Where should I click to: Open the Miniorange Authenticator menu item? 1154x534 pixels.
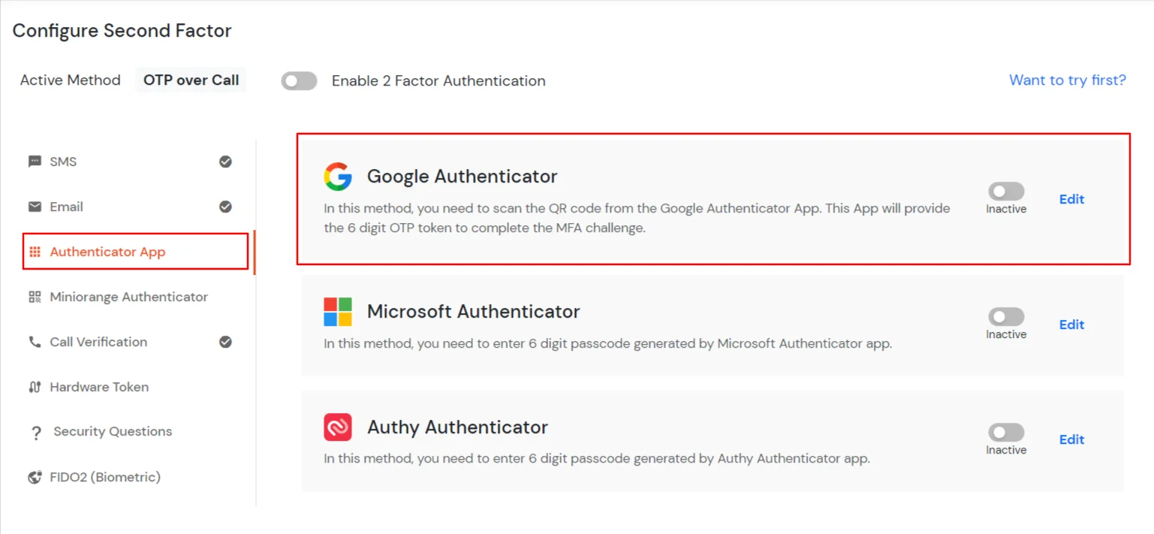128,297
